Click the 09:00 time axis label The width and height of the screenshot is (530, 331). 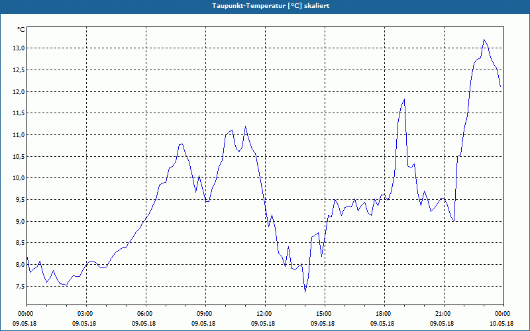[x=205, y=314]
